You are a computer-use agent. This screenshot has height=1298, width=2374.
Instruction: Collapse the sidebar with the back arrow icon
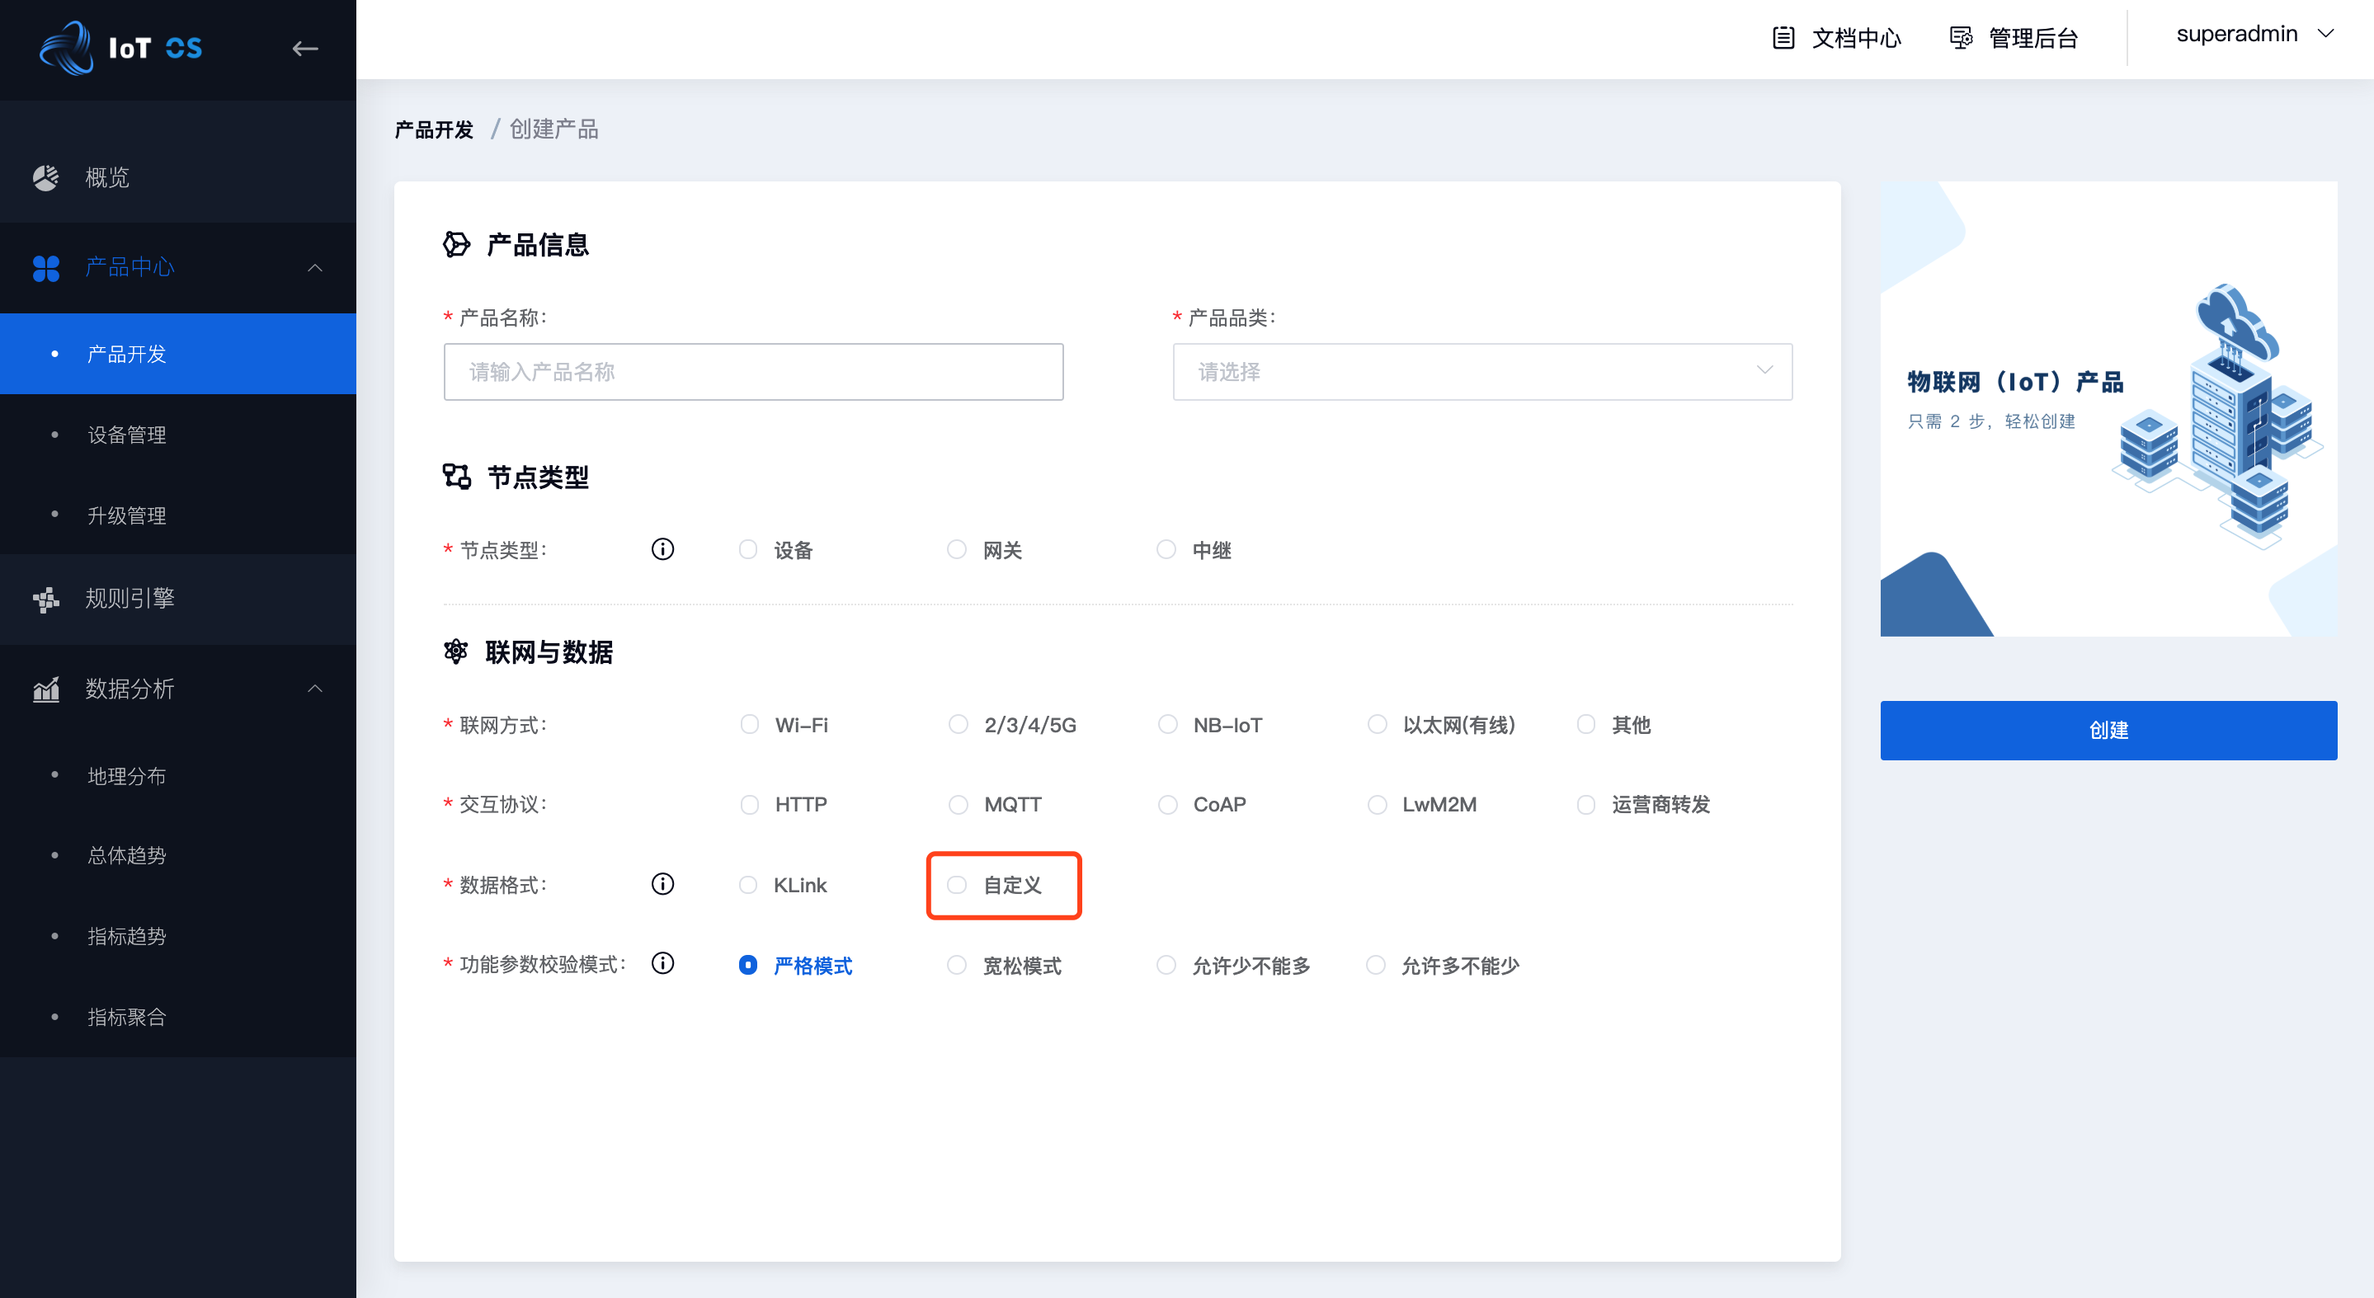tap(305, 48)
